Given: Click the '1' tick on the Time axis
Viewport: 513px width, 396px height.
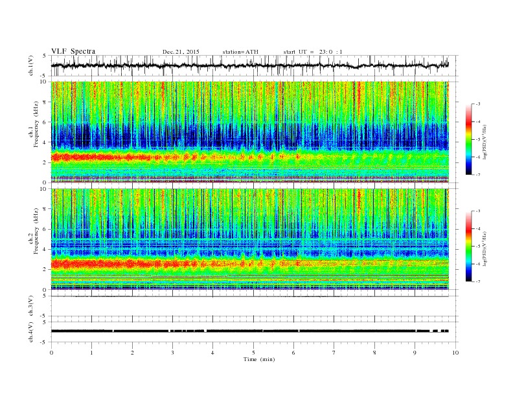Looking at the screenshot, I should pos(91,353).
